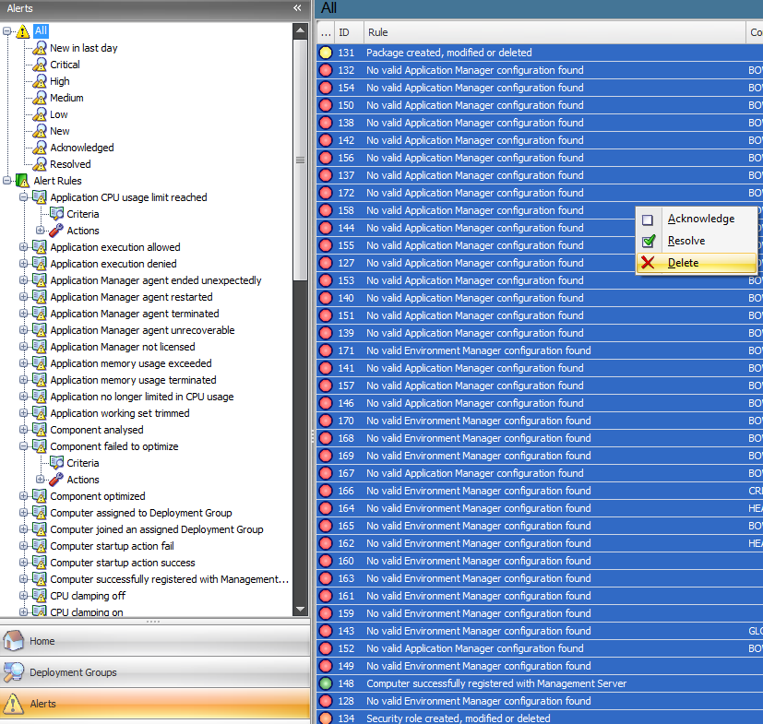Viewport: 763px width, 724px height.
Task: Sort alerts by the ID column header
Action: point(350,32)
